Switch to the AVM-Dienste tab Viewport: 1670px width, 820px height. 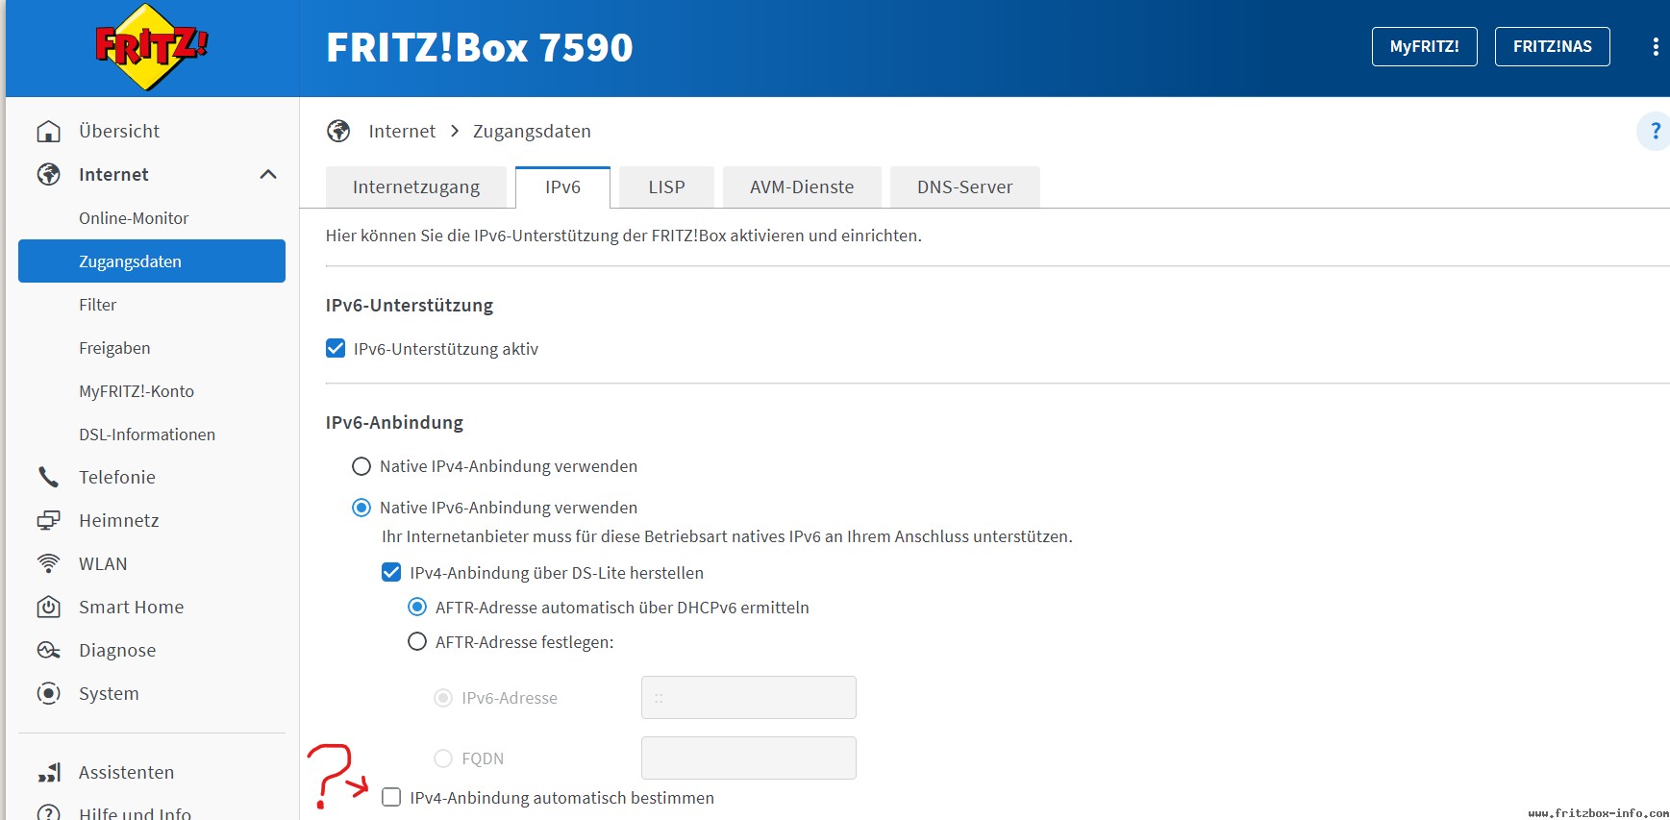802,187
